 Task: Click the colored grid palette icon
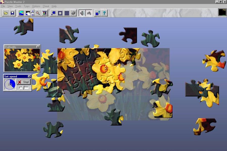coord(45,13)
